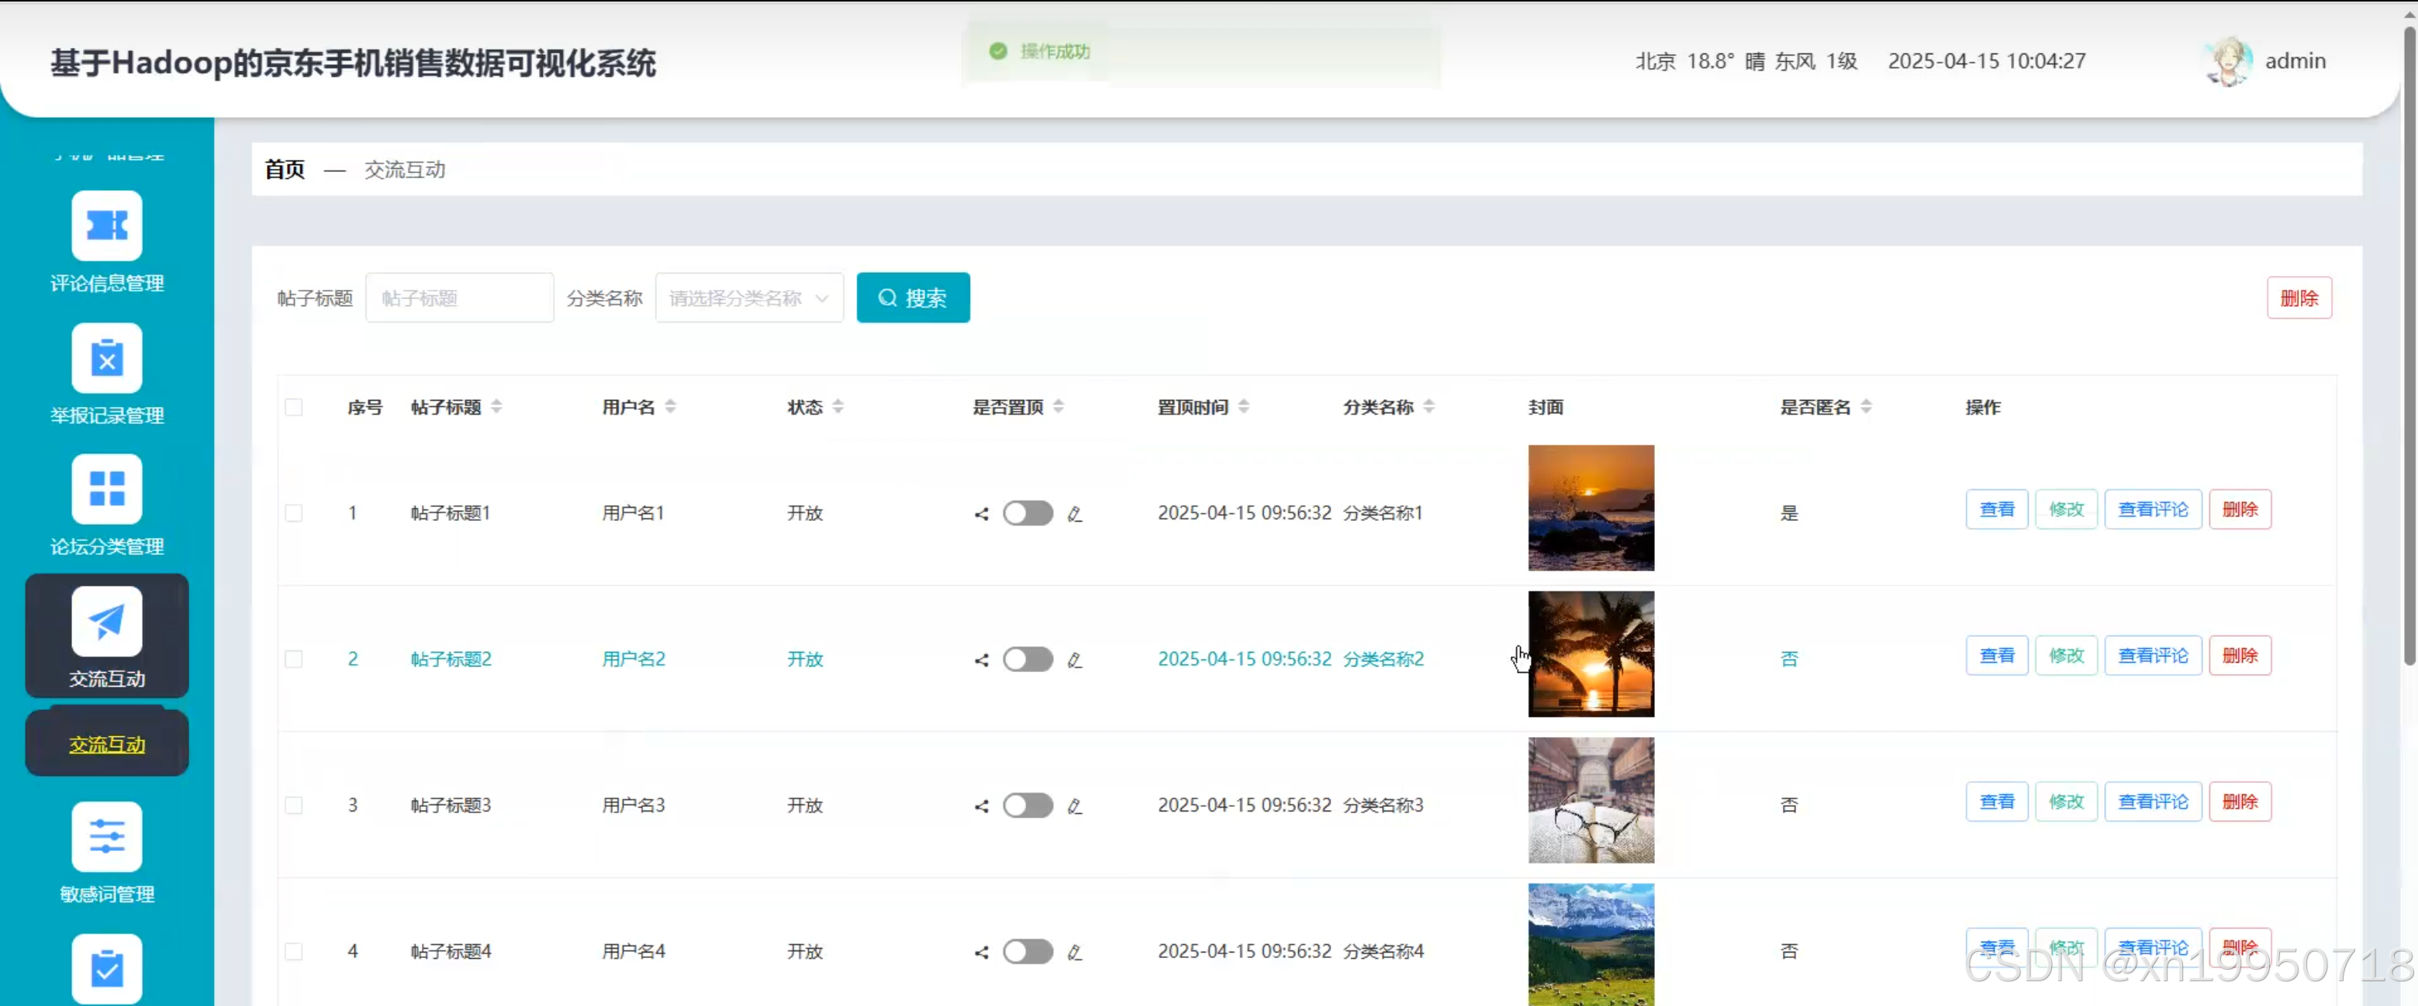The image size is (2418, 1006).
Task: Click the 分类名称3 cell
Action: click(x=1383, y=806)
